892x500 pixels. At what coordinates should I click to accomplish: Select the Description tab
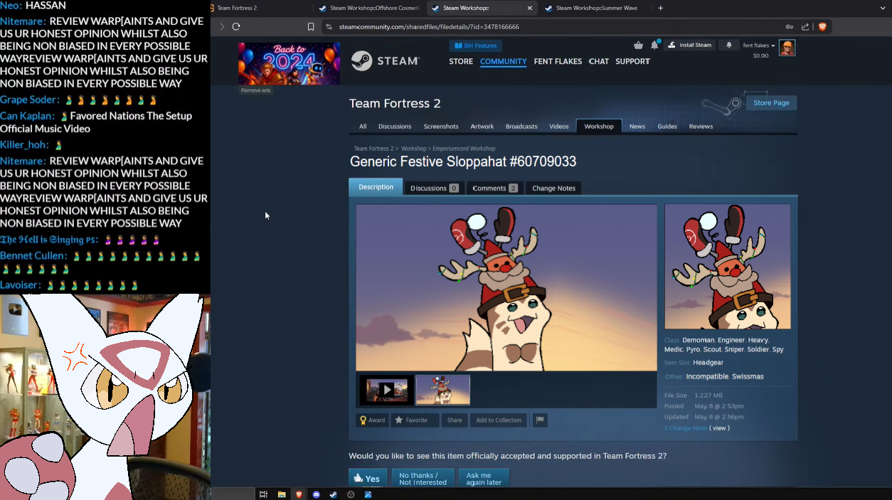click(376, 187)
